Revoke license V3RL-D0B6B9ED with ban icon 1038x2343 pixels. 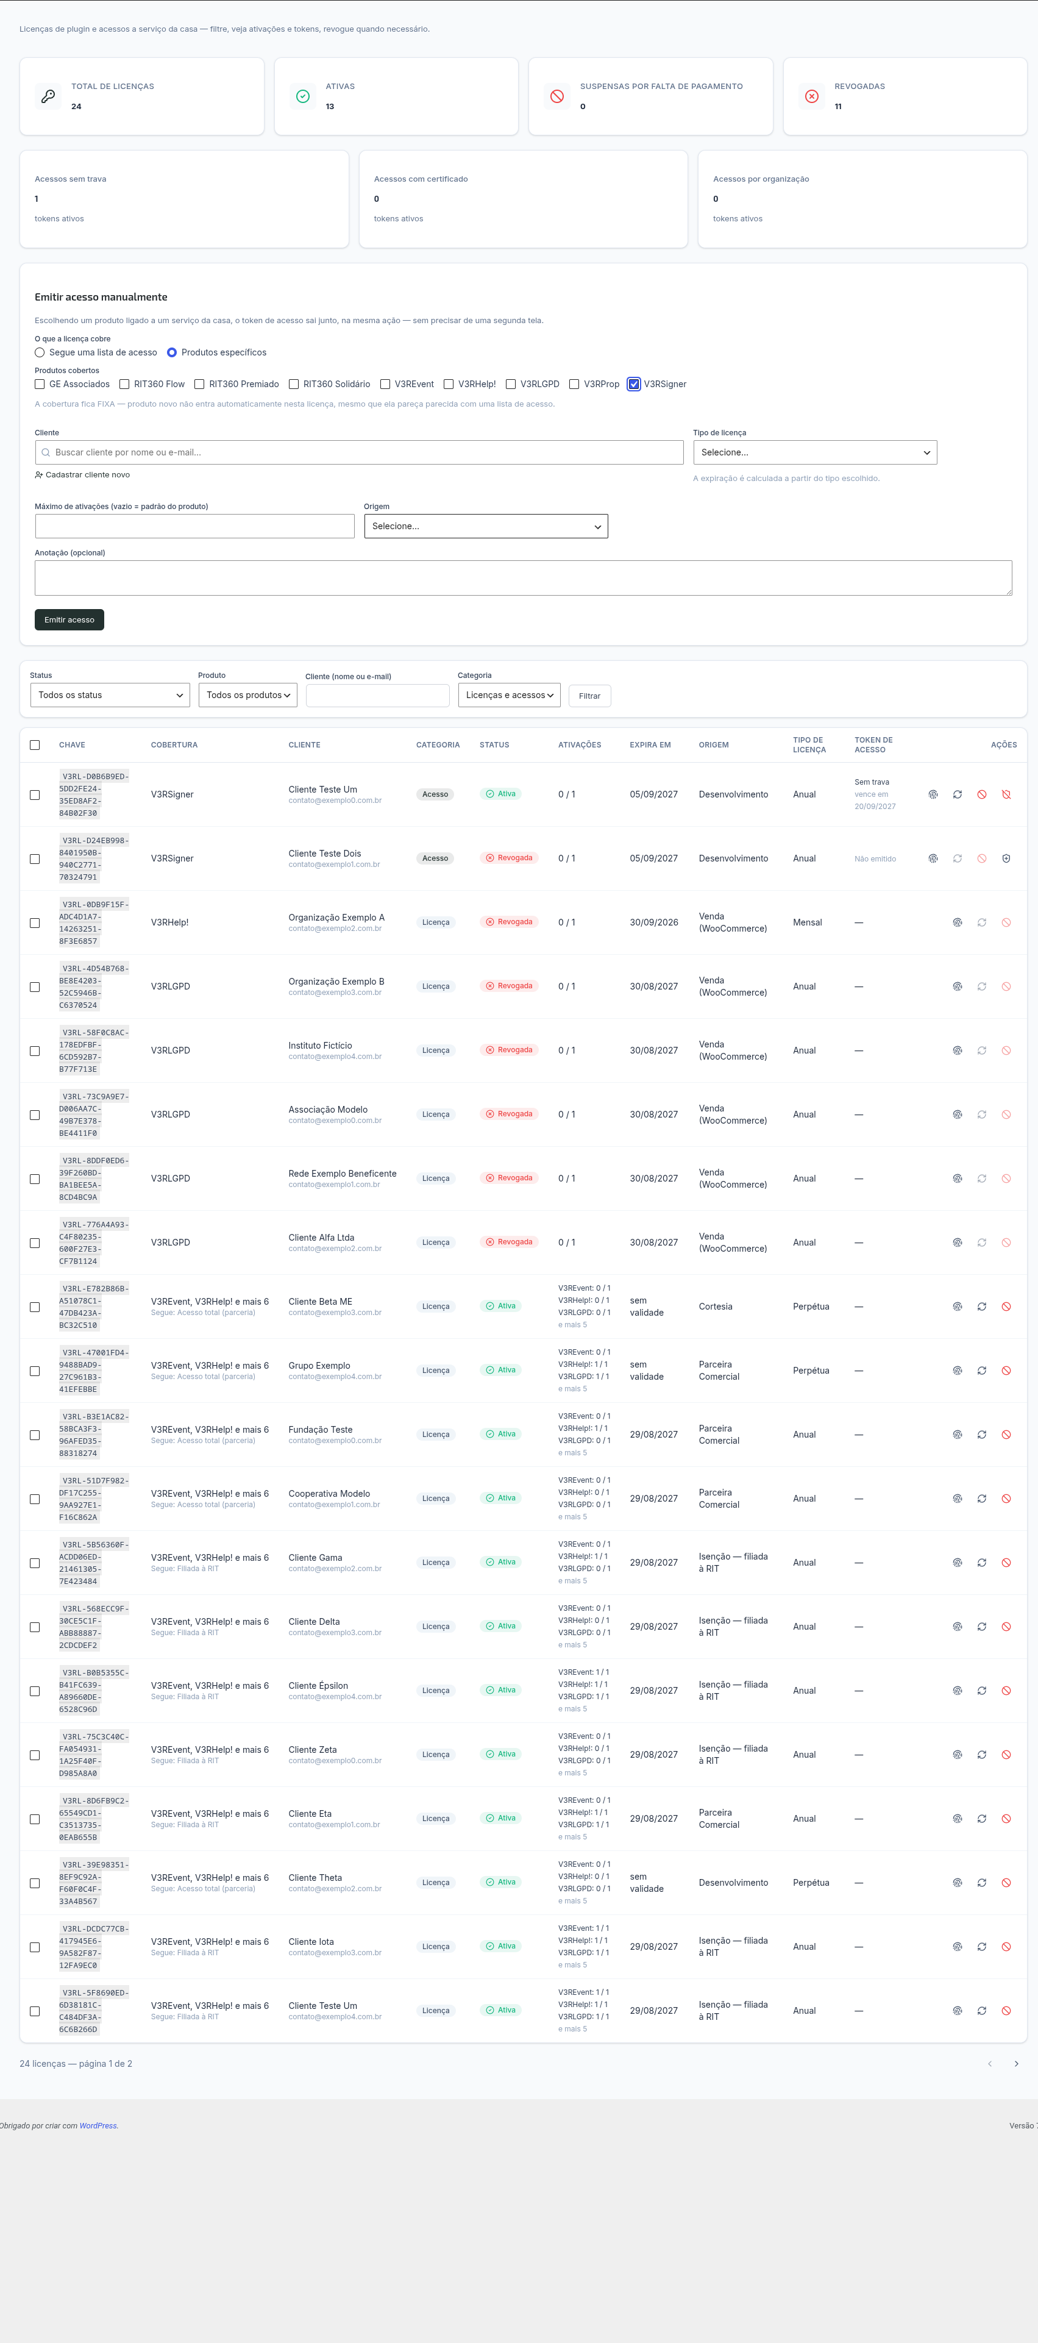982,794
